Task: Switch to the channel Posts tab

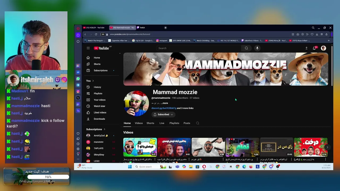Action: click(x=187, y=123)
